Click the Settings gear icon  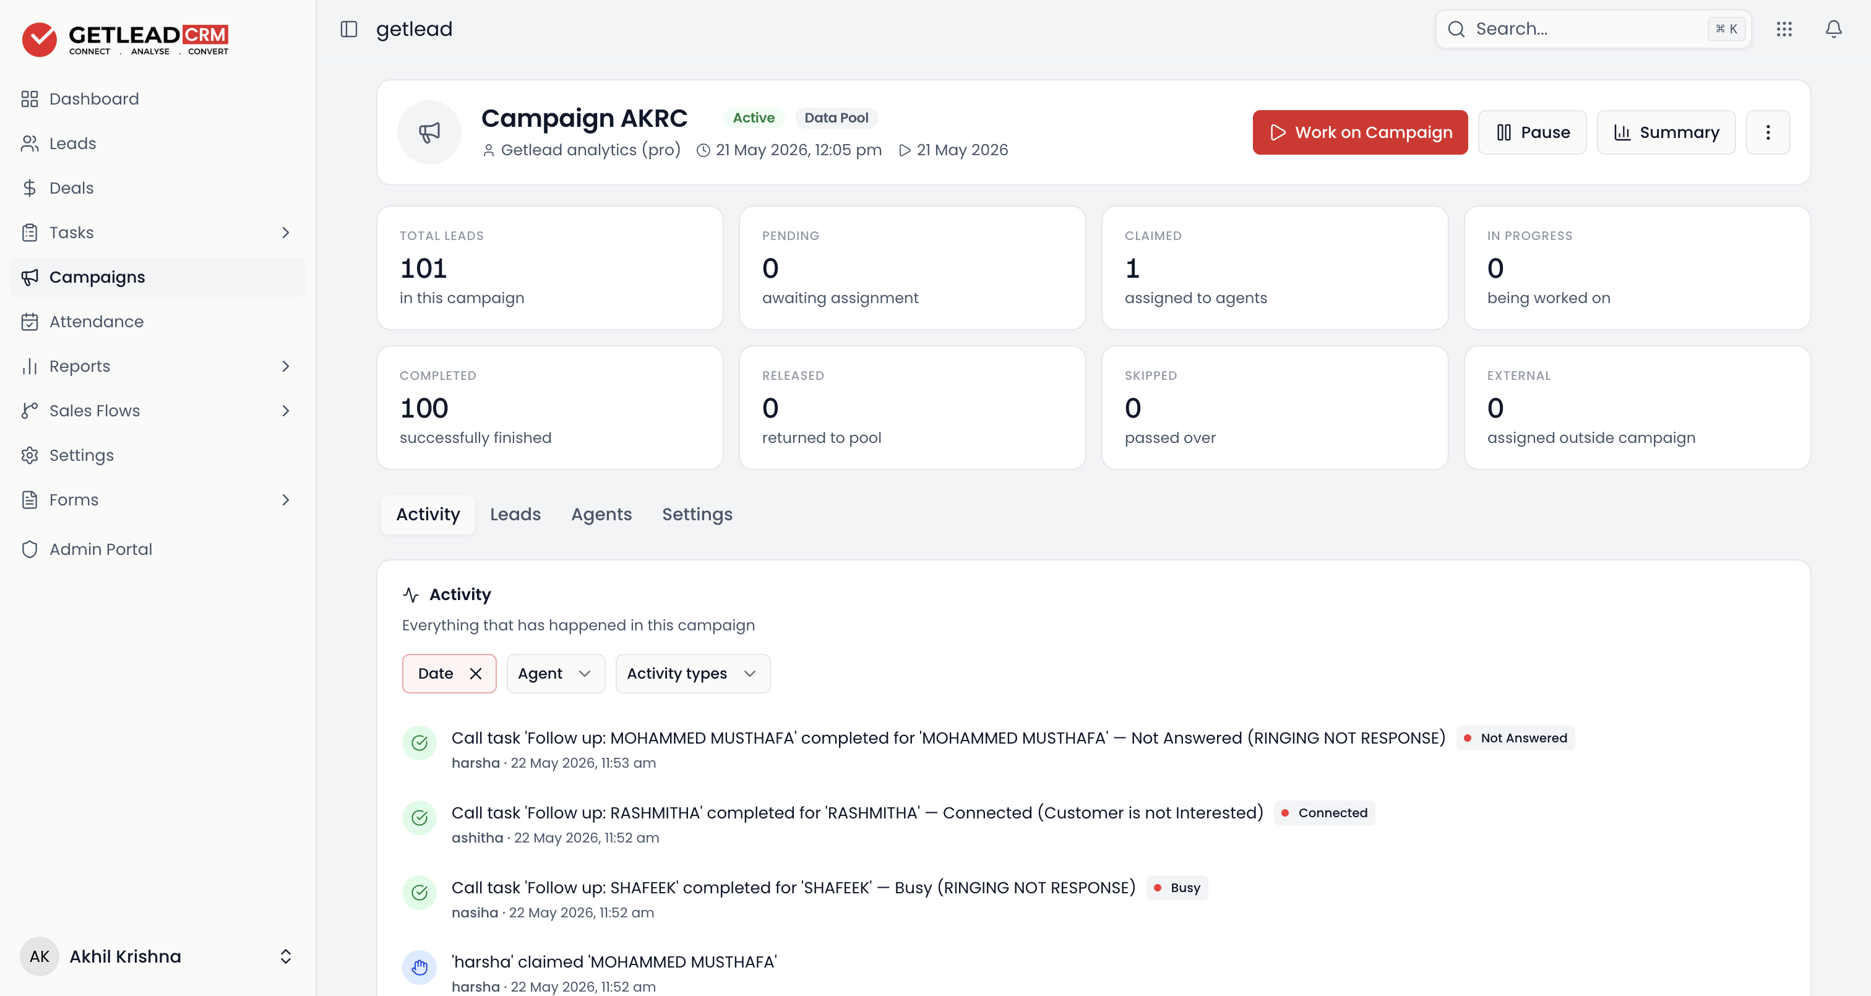click(x=30, y=455)
